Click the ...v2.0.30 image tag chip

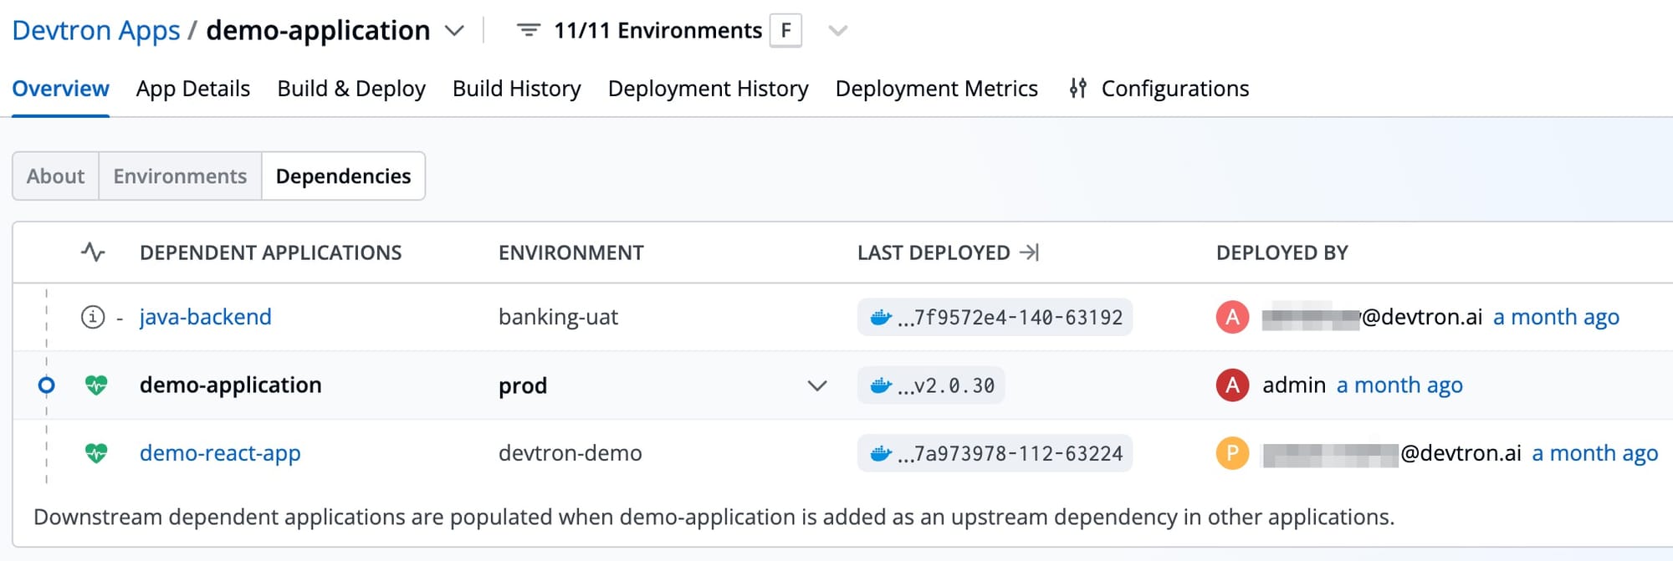931,385
